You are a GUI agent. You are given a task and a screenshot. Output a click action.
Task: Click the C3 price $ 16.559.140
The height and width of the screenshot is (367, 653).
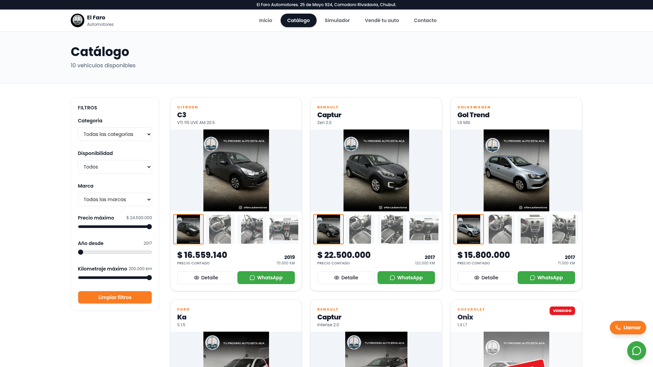[x=202, y=255]
